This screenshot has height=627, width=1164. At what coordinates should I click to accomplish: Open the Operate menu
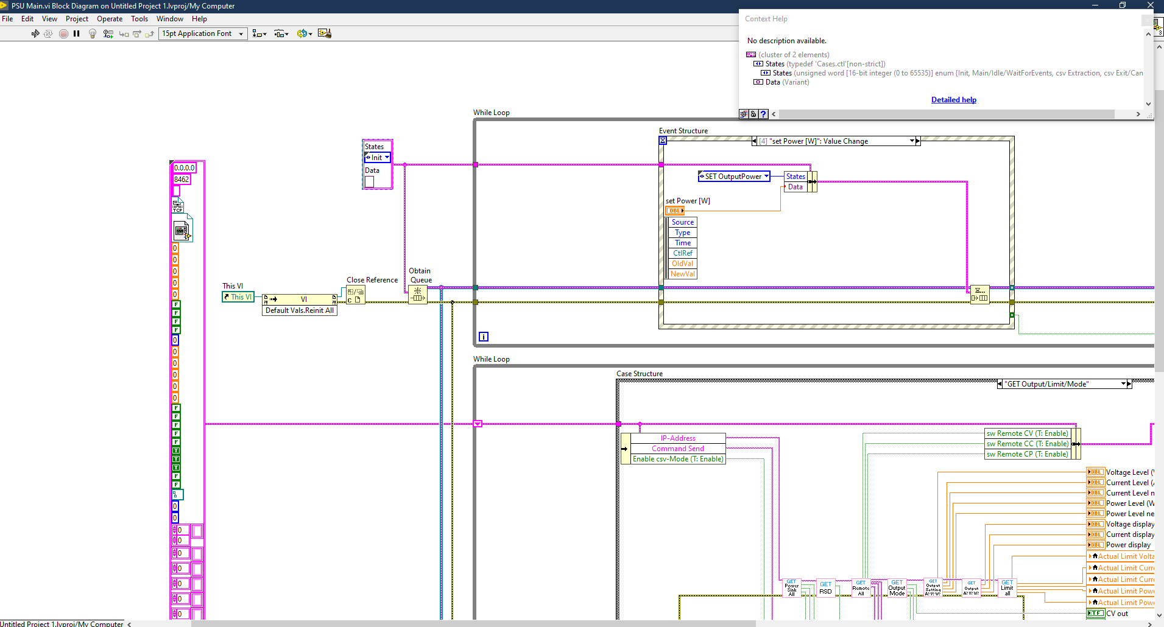click(x=110, y=19)
